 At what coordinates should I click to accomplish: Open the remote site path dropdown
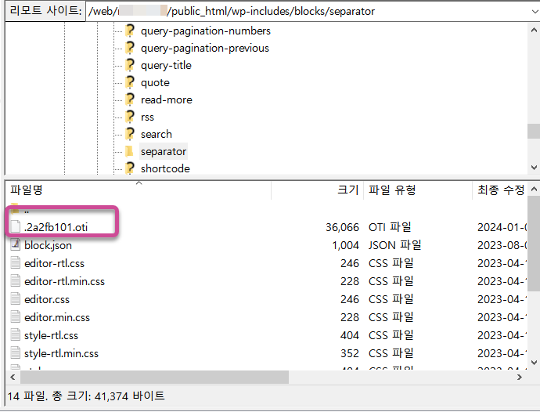[535, 12]
